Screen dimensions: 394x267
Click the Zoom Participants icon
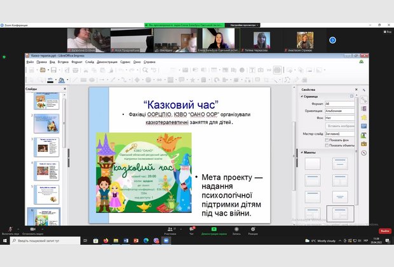tap(170, 229)
